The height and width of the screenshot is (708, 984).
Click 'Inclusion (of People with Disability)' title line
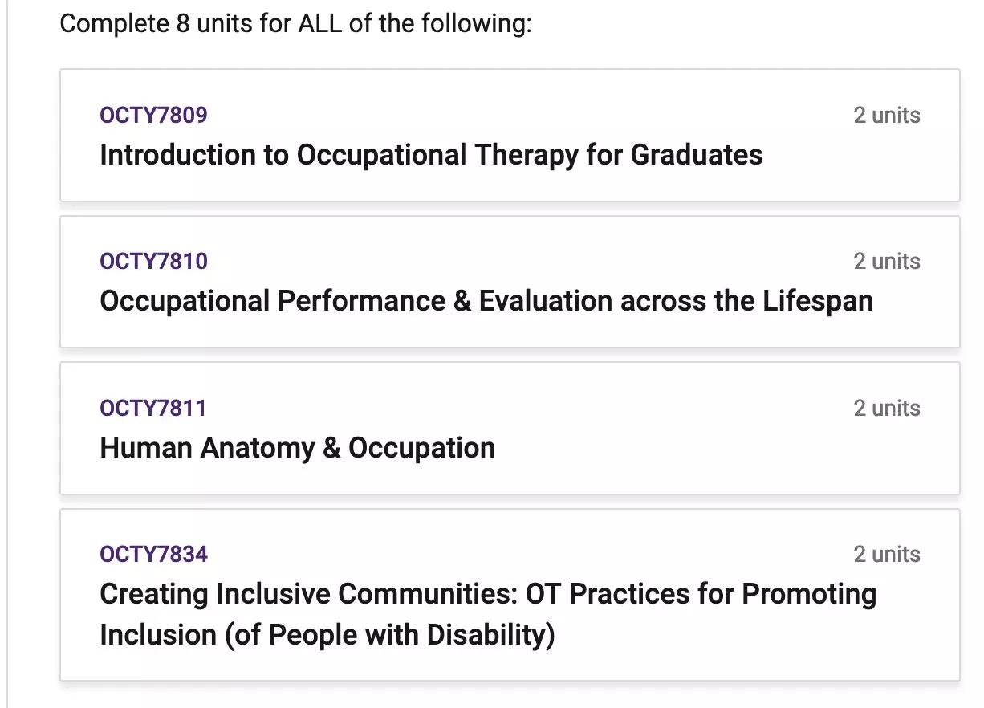327,634
